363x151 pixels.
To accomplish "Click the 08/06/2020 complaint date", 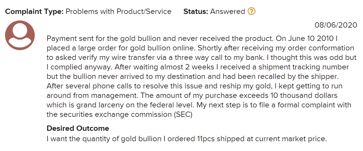I will coord(336,25).
